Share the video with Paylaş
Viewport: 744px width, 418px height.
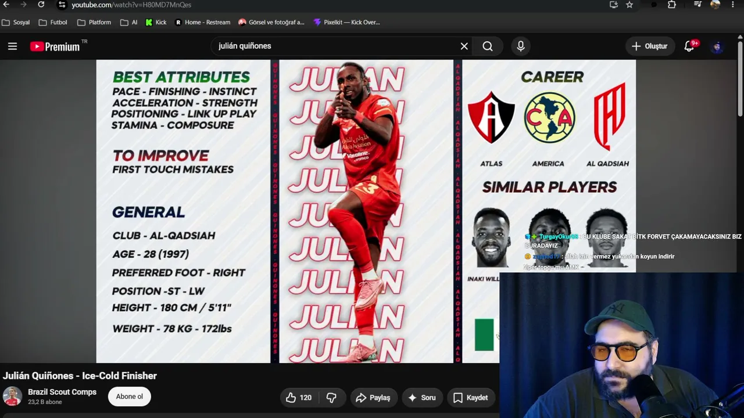(373, 398)
